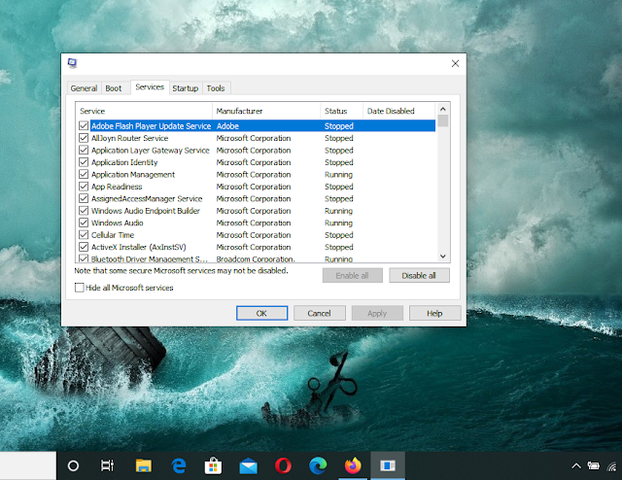The width and height of the screenshot is (622, 480).
Task: Select the Adobe Flash Player Update Service row
Action: click(257, 125)
